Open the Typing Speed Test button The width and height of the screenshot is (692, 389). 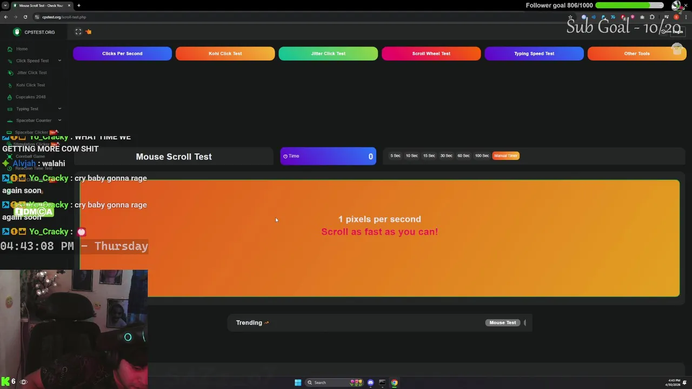coord(534,53)
